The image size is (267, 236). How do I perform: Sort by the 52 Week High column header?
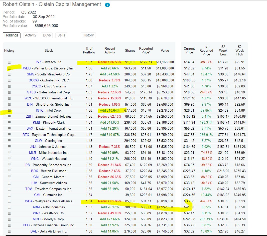coord(240,50)
